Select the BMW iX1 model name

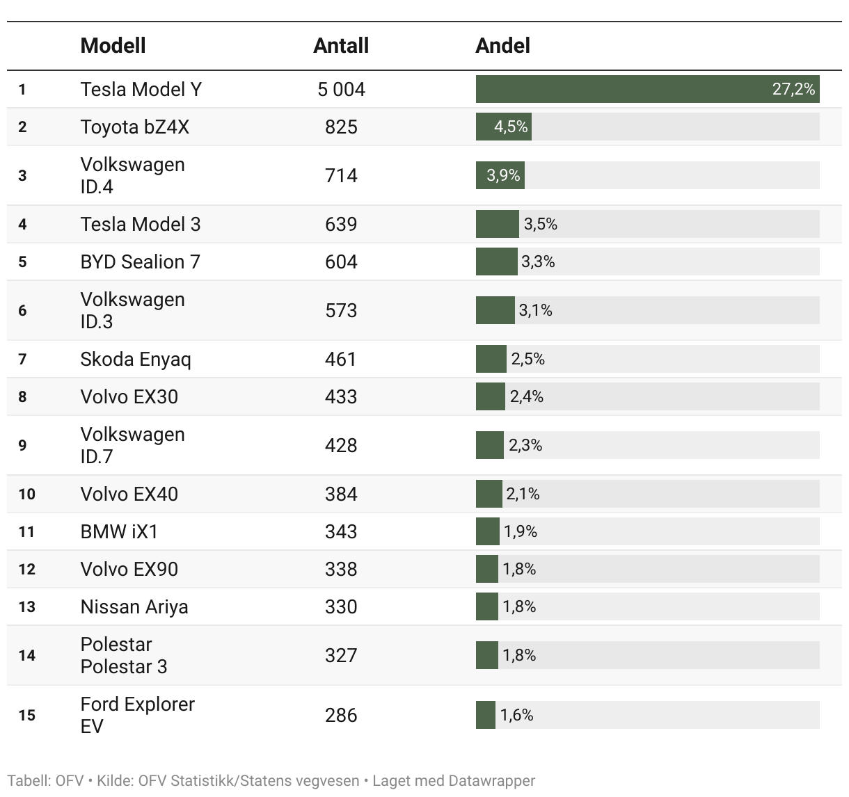(119, 532)
